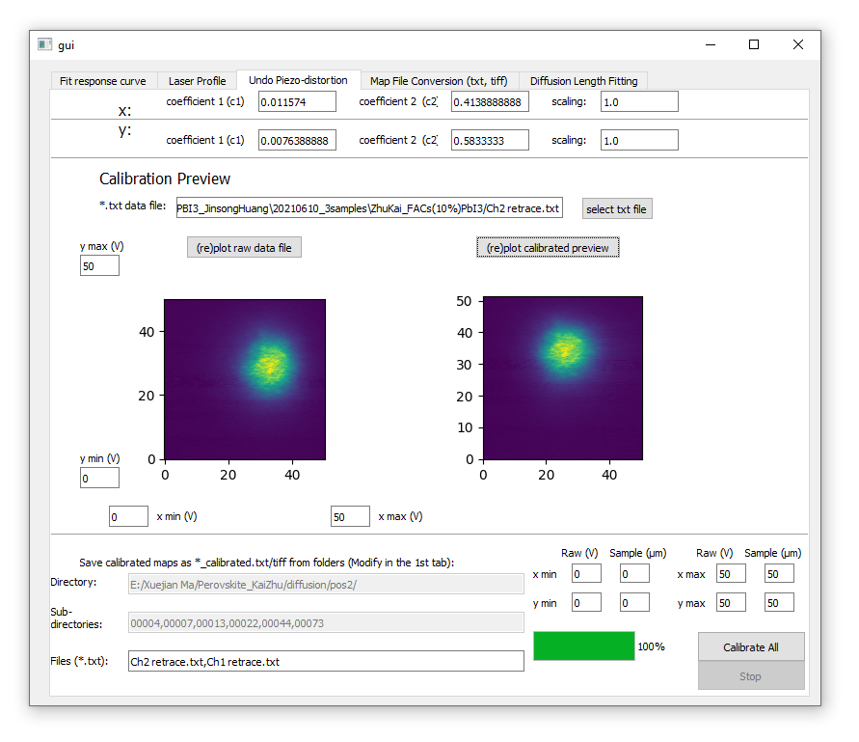Viewport: 859px width, 742px height.
Task: Select the Undo Piezo-distortion tab
Action: coord(299,79)
